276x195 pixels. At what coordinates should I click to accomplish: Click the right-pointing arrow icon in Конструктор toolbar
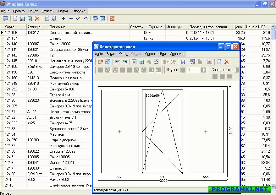pos(124,62)
